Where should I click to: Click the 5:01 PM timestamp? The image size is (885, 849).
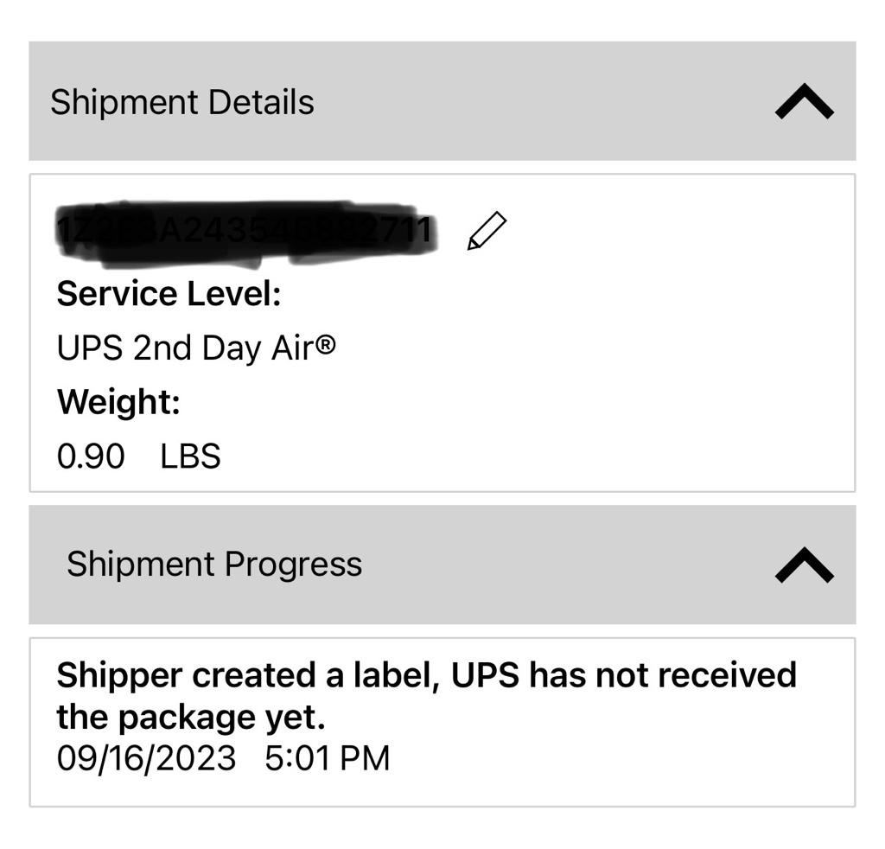coord(327,758)
